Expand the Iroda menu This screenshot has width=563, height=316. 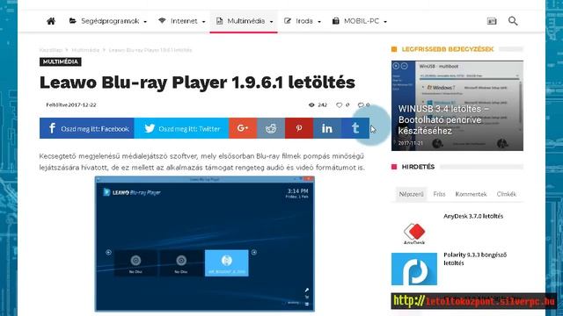pyautogui.click(x=303, y=21)
